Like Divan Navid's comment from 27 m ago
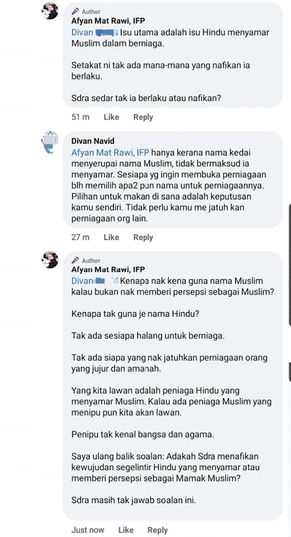The height and width of the screenshot is (537, 291). [x=111, y=237]
